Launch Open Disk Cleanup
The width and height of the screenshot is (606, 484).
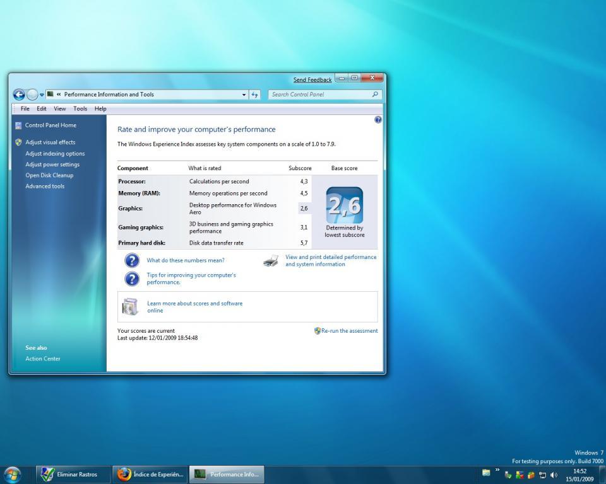49,175
